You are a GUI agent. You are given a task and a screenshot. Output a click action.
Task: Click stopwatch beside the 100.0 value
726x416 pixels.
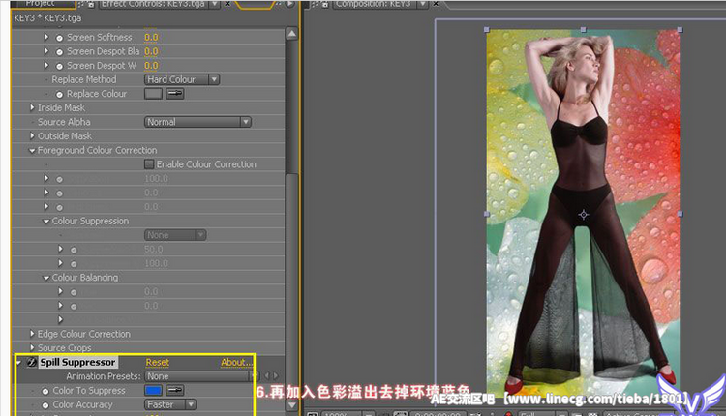pos(59,179)
